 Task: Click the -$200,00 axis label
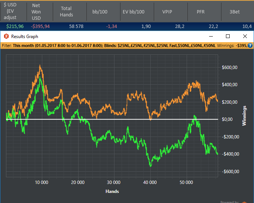point(230,137)
